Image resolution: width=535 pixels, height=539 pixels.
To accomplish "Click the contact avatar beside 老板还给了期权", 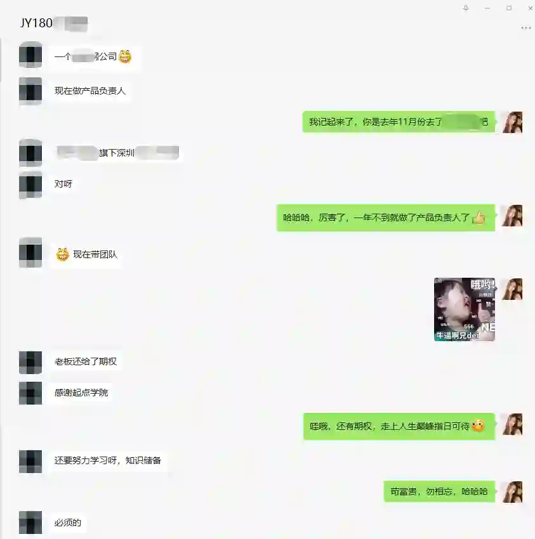I will point(30,362).
